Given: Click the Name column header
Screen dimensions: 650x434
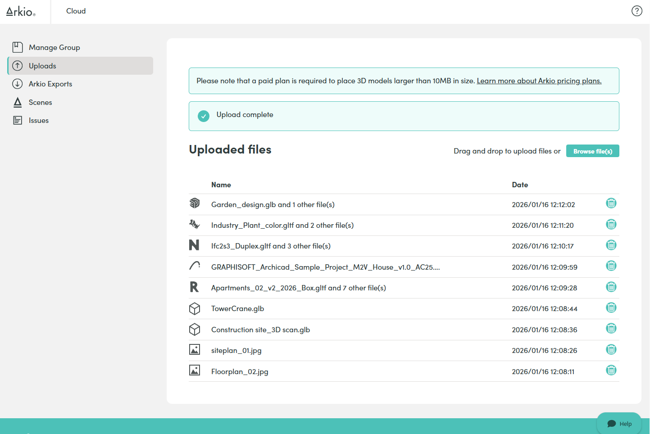Looking at the screenshot, I should [x=221, y=185].
